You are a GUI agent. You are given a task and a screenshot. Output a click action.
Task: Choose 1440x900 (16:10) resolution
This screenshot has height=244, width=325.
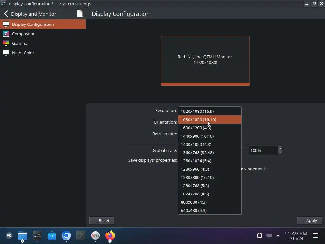coord(210,136)
